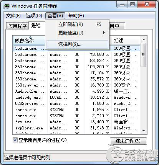159x165 pixels.
Task: Click the process list scrollbar thumb
Action: coord(143,55)
